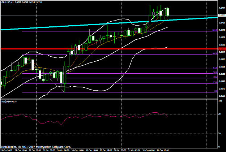Click the 29 Oct 22:00 time label

point(35,151)
